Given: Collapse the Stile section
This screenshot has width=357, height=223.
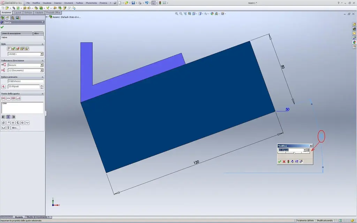Looking at the screenshot, I should 42,44.
